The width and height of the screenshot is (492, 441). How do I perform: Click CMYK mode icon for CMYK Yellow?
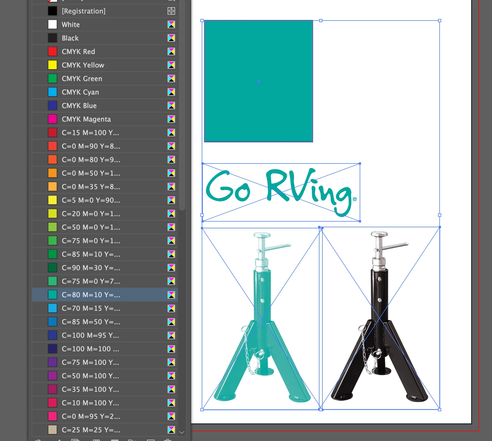(171, 65)
